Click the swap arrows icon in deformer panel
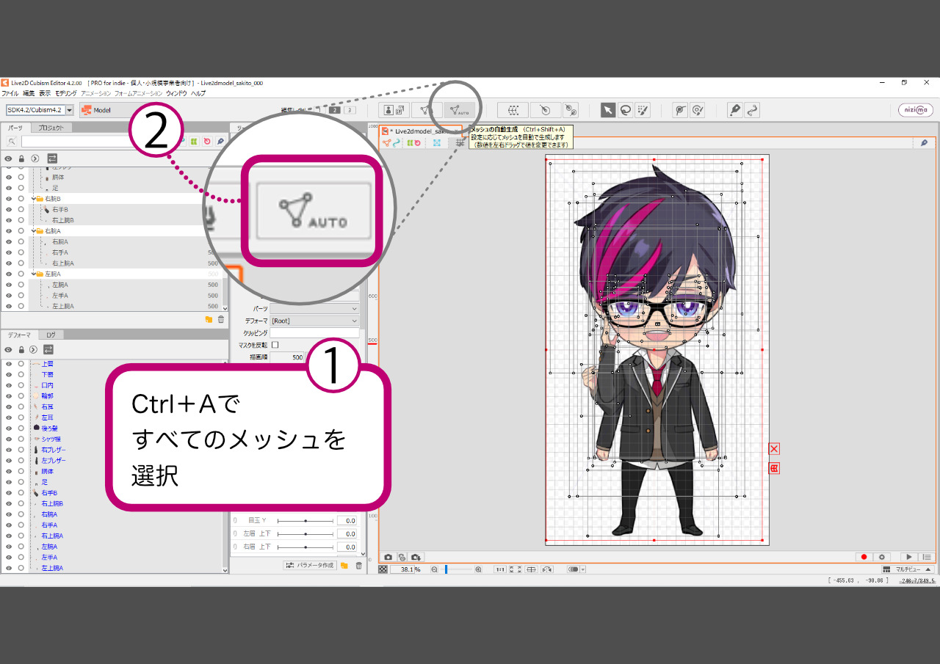The height and width of the screenshot is (664, 940). point(48,349)
